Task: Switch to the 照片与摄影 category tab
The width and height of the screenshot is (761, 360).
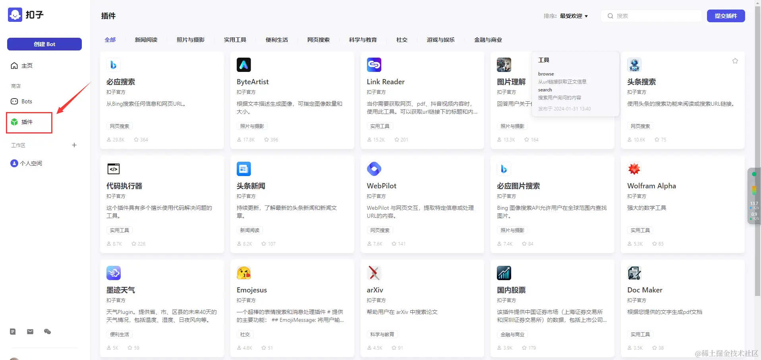Action: 191,40
